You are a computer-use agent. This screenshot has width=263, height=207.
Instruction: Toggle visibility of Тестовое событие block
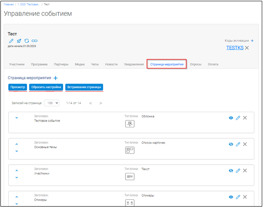pyautogui.click(x=231, y=118)
